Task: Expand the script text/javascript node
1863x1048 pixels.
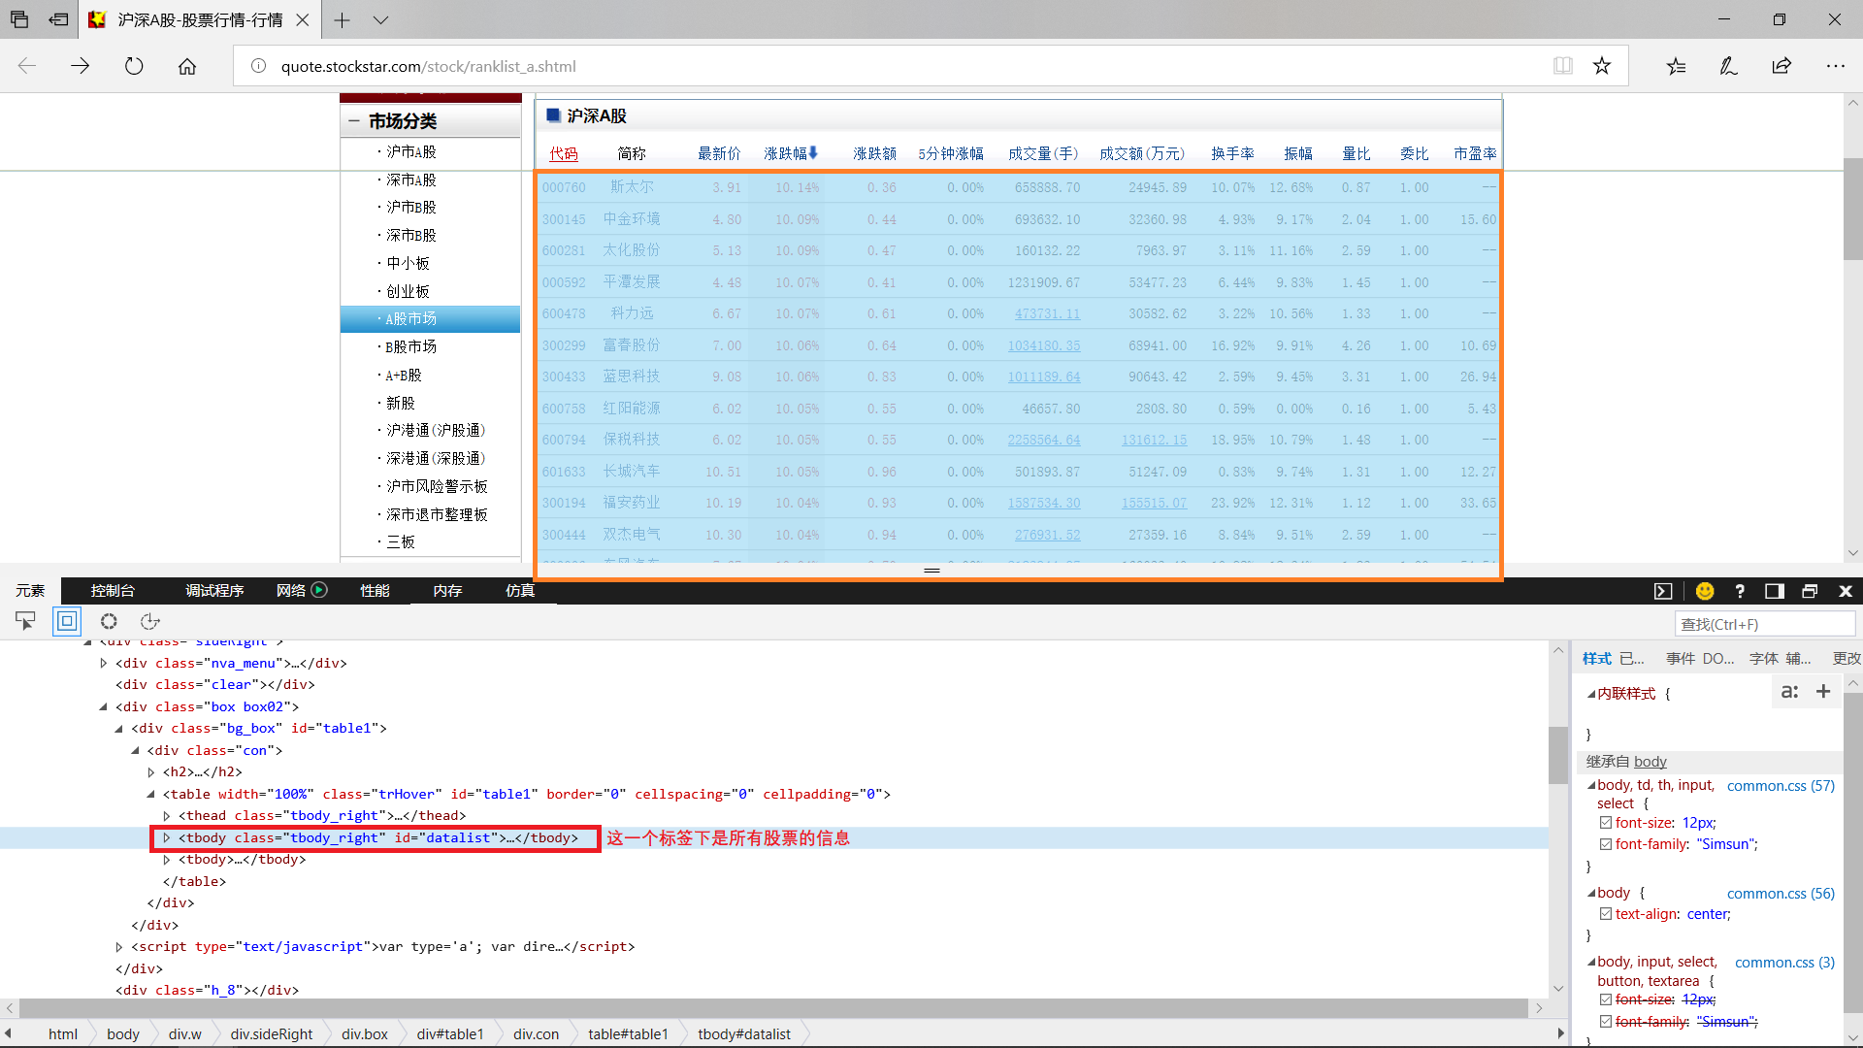Action: 119,947
